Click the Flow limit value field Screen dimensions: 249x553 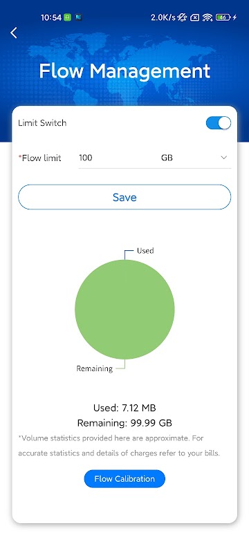(116, 158)
